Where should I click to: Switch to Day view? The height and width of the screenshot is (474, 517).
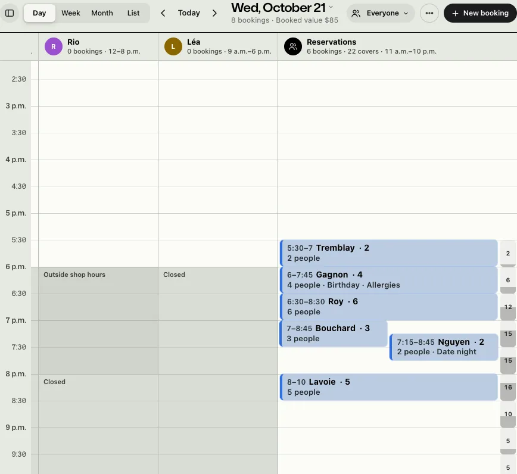(39, 13)
